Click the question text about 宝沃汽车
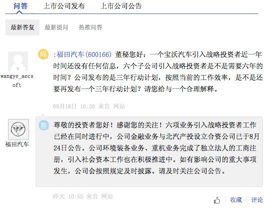 [158, 71]
